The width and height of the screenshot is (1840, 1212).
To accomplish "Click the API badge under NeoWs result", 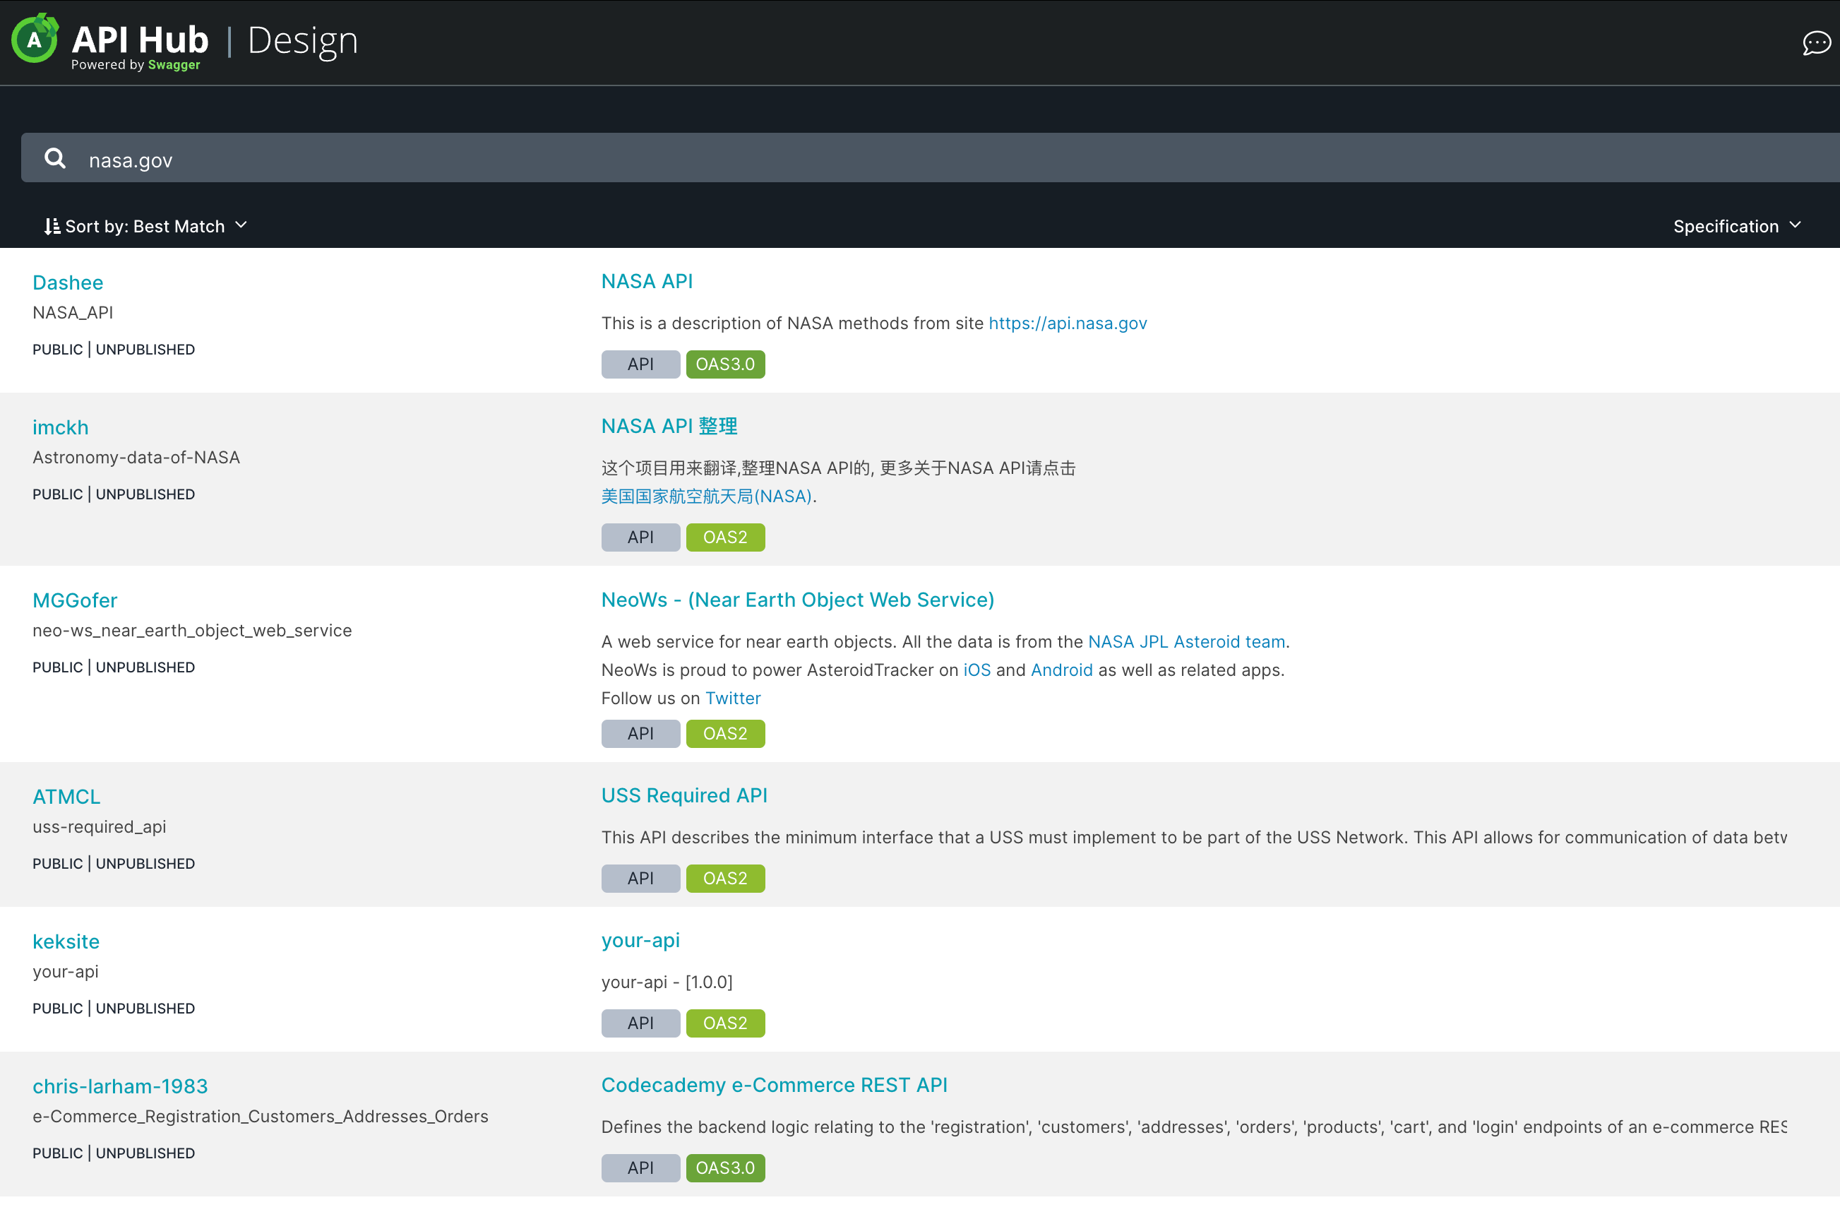I will [640, 734].
